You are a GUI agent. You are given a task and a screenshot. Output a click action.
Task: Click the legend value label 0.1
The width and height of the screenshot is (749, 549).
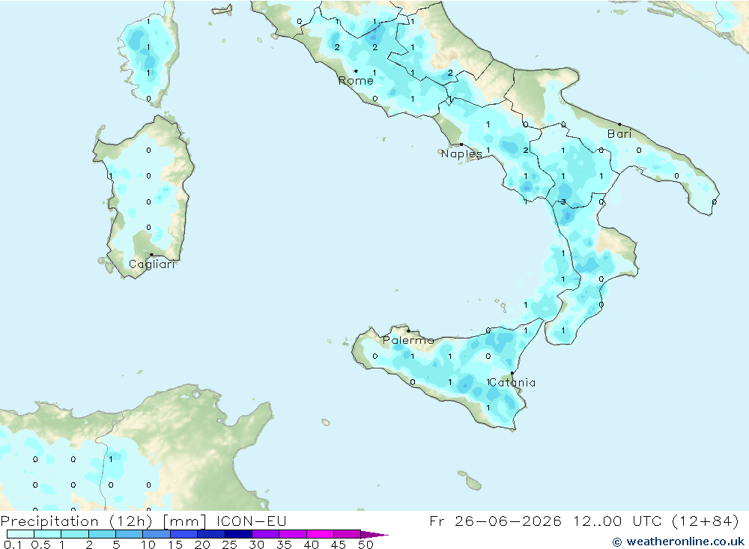click(13, 545)
